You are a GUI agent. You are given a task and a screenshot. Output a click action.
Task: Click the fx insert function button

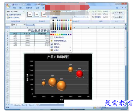tap(34, 25)
